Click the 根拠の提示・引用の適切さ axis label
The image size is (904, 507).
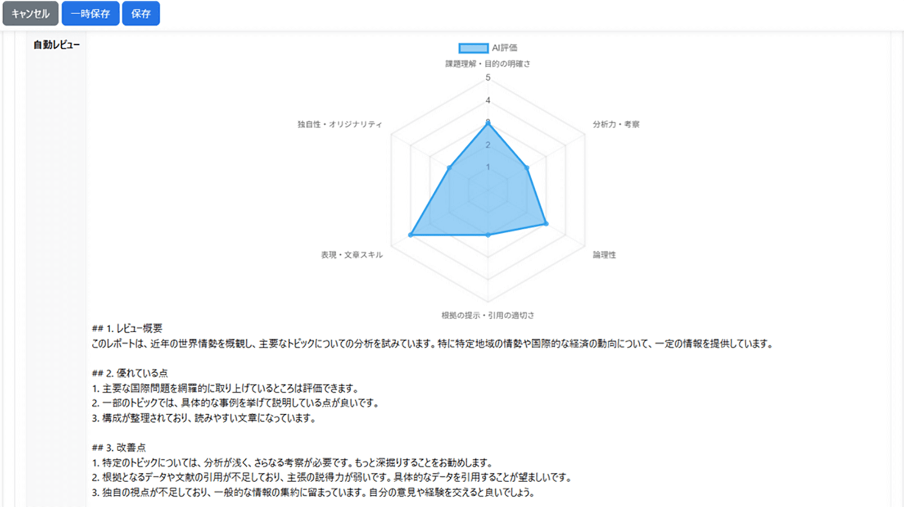click(x=488, y=315)
